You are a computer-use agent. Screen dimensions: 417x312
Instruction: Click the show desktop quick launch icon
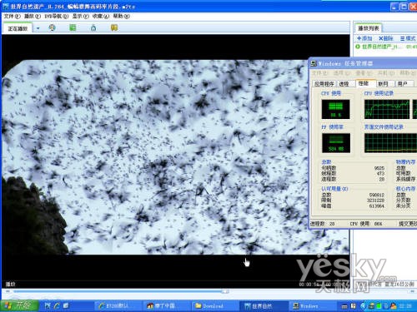tap(66, 306)
